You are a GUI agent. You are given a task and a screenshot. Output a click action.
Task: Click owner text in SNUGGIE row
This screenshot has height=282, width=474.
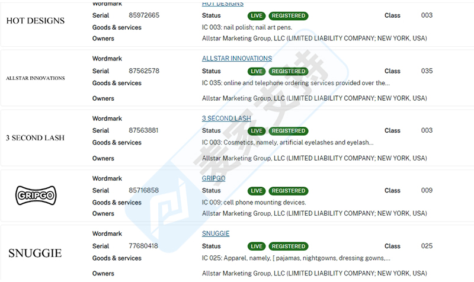pyautogui.click(x=315, y=273)
